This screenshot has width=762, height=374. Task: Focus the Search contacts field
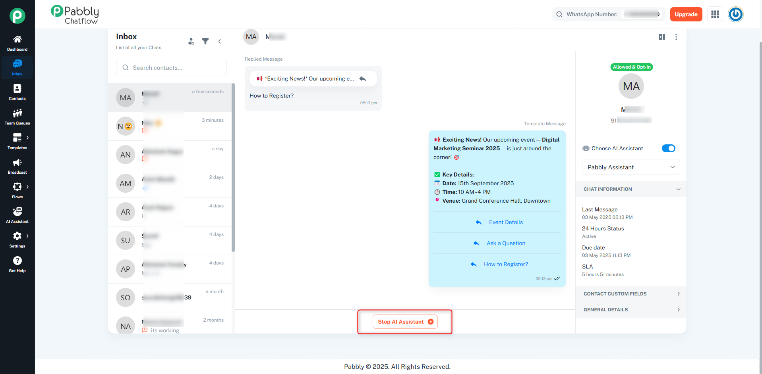pos(171,68)
